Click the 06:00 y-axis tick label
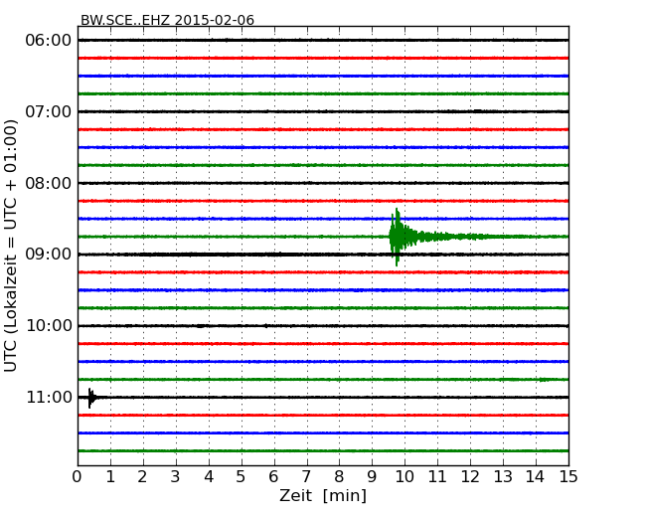This screenshot has height=517, width=646. point(49,40)
